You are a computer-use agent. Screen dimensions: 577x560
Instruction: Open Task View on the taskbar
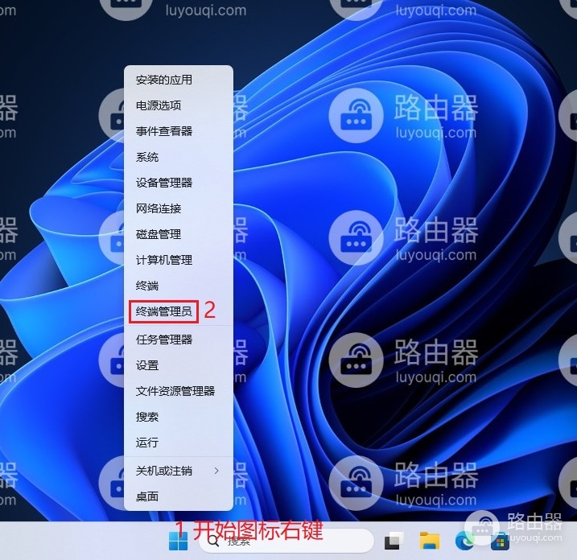tap(394, 541)
